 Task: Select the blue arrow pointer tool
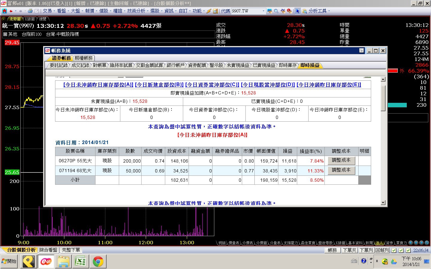coord(298,11)
